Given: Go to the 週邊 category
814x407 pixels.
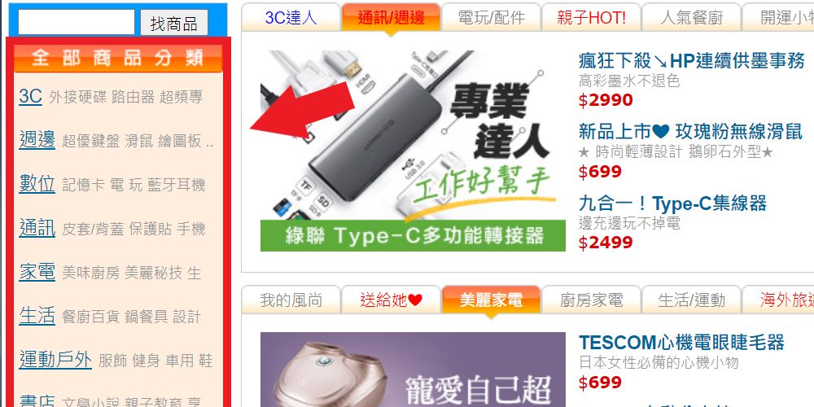Looking at the screenshot, I should [37, 140].
